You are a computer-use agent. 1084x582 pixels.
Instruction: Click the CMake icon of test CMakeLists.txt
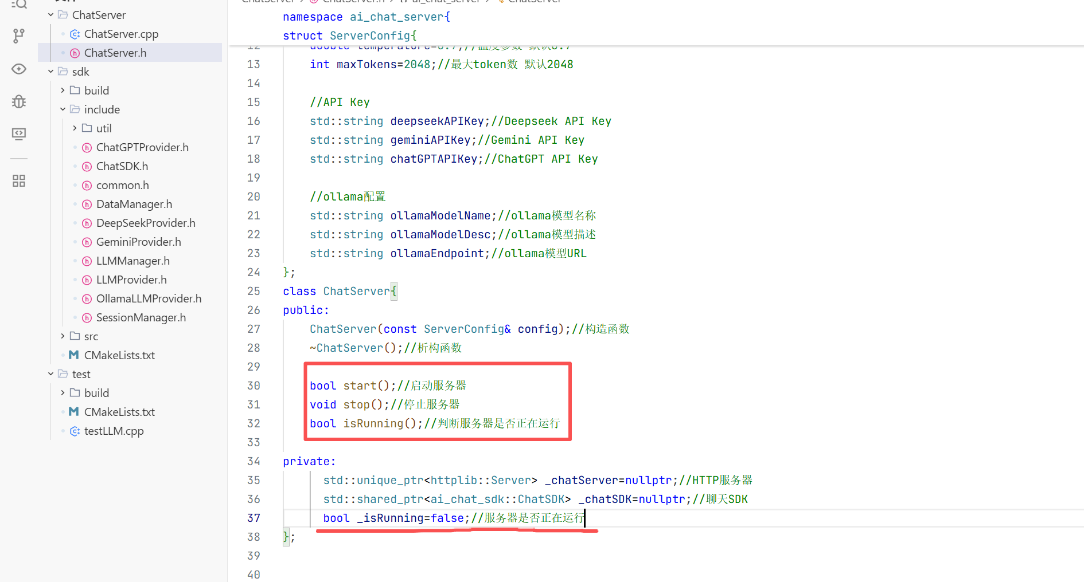point(74,412)
